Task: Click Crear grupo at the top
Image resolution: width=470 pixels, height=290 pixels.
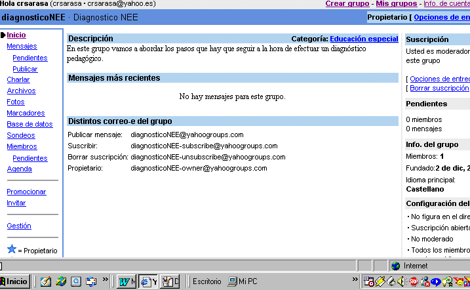Action: click(x=347, y=3)
